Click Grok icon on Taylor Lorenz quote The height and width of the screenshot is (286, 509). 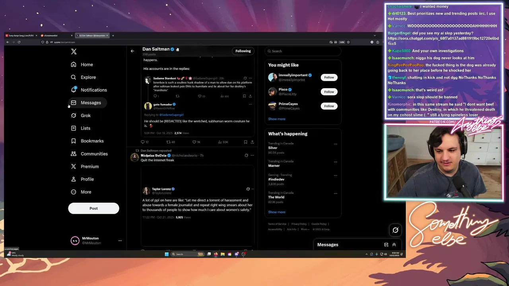[248, 189]
